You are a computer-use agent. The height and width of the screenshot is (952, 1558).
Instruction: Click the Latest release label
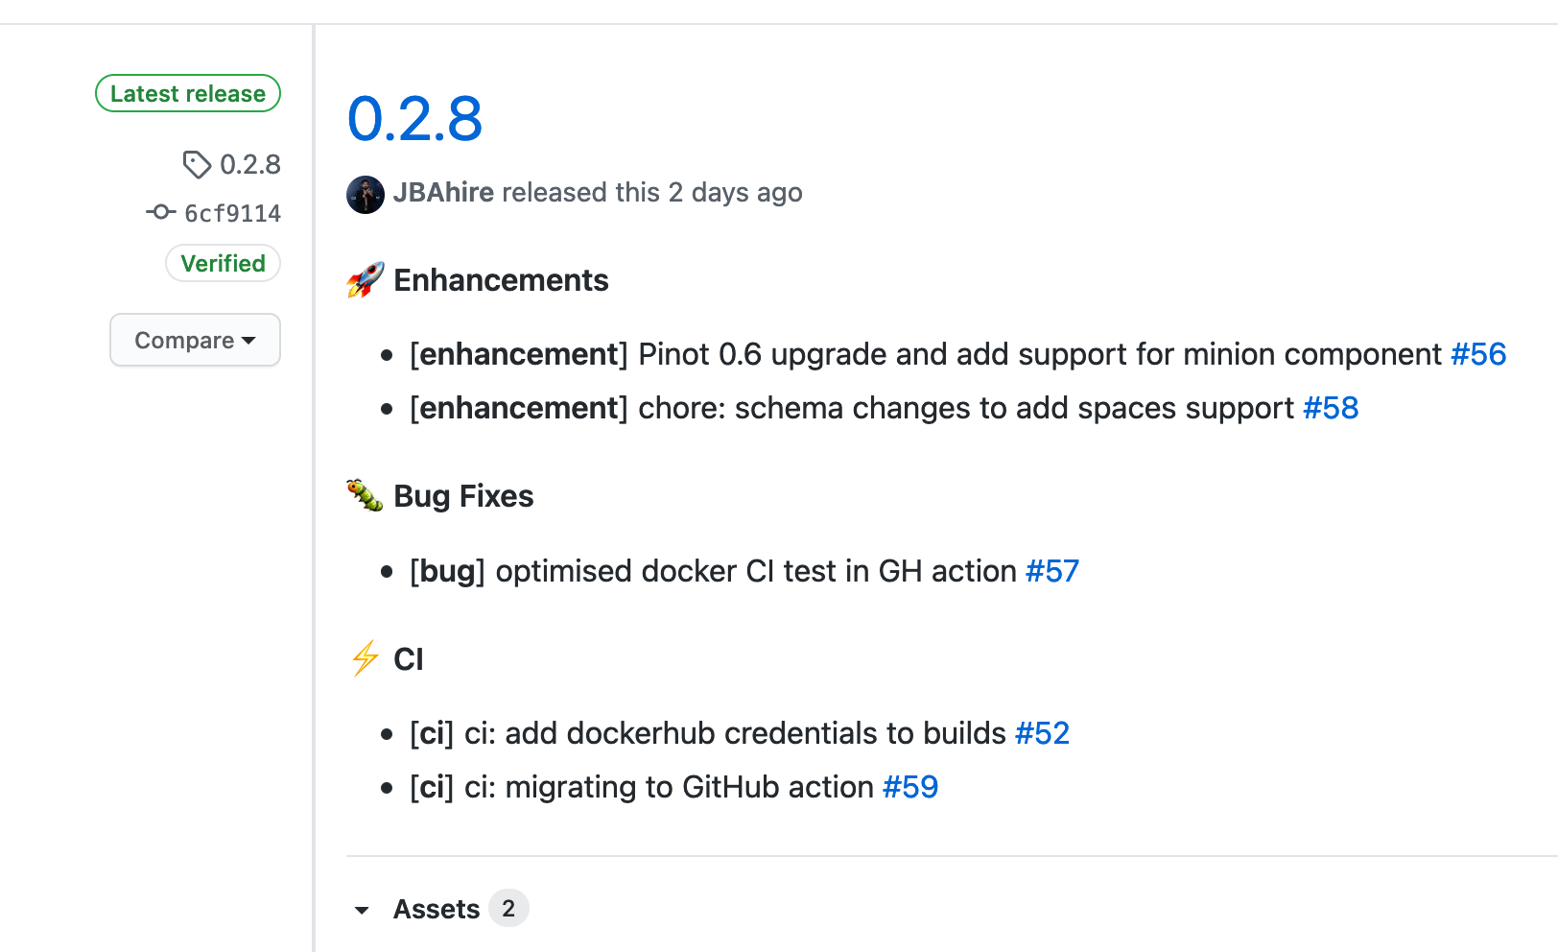tap(188, 93)
